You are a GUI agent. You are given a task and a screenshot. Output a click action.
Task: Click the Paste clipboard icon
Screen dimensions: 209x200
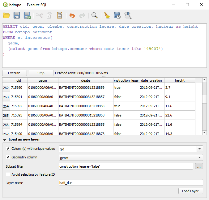click(x=60, y=15)
